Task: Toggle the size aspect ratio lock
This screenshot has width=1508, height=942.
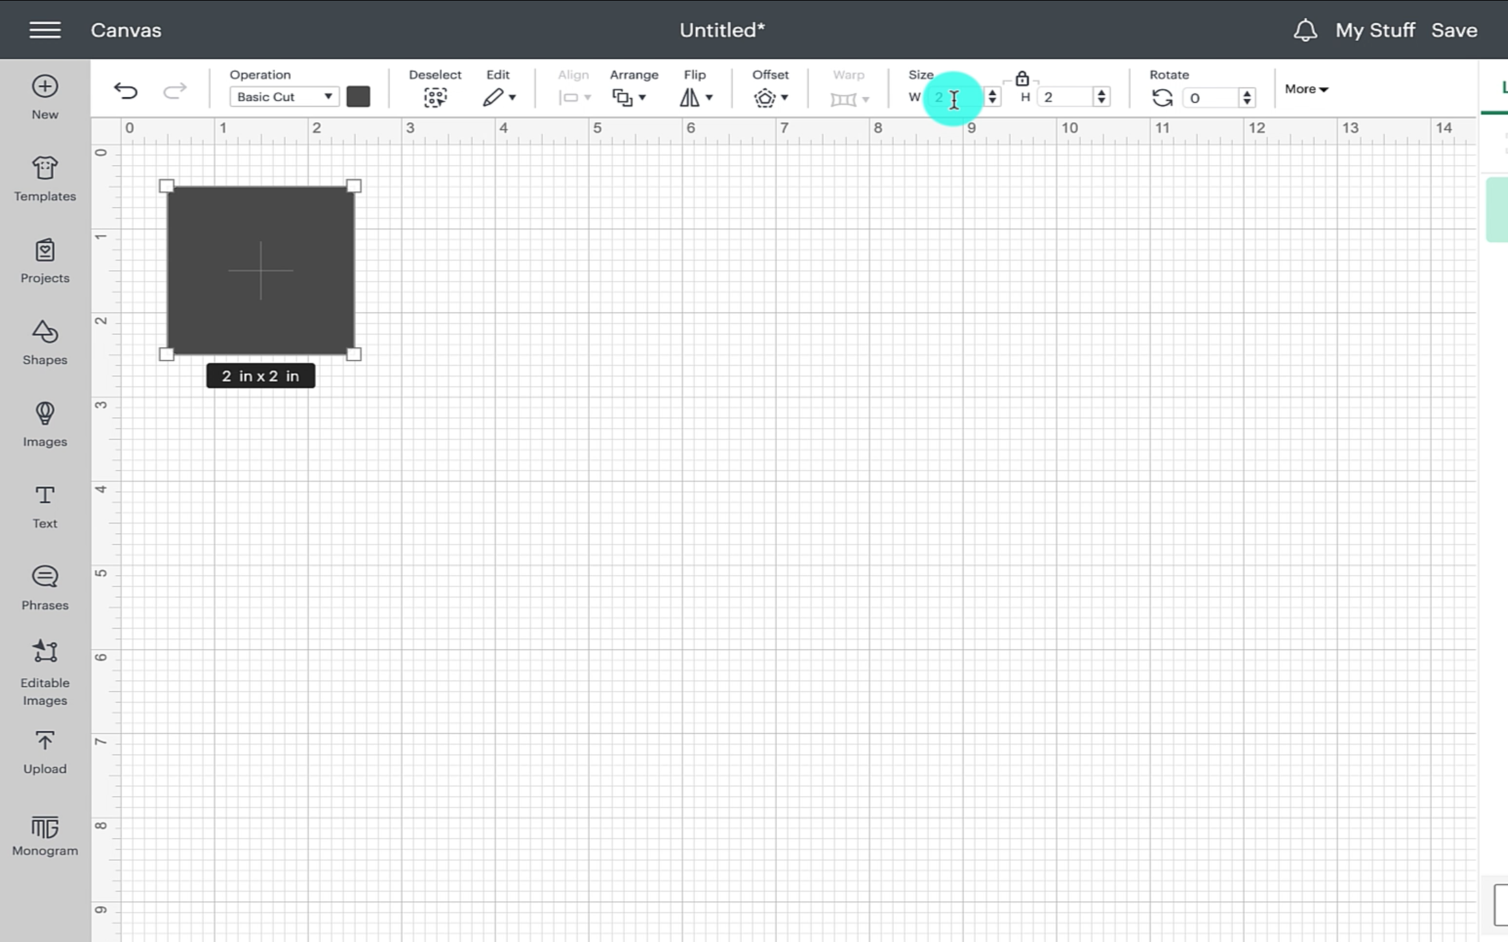Action: pos(1022,79)
